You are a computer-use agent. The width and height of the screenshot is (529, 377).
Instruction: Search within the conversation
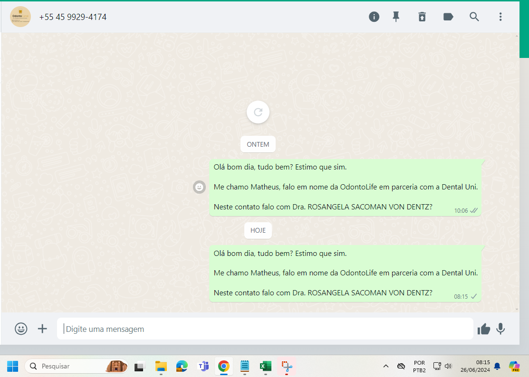coord(474,17)
